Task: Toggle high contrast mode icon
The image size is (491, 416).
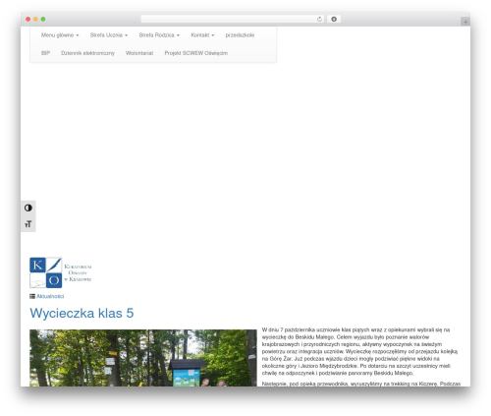Action: [x=28, y=208]
